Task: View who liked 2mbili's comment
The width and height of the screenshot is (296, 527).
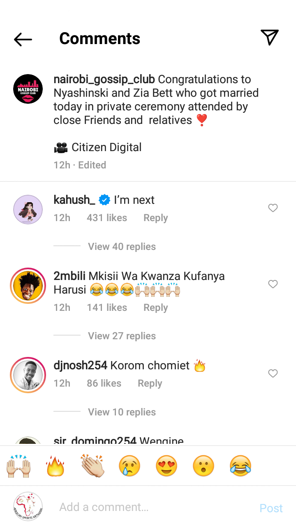Action: (x=107, y=307)
